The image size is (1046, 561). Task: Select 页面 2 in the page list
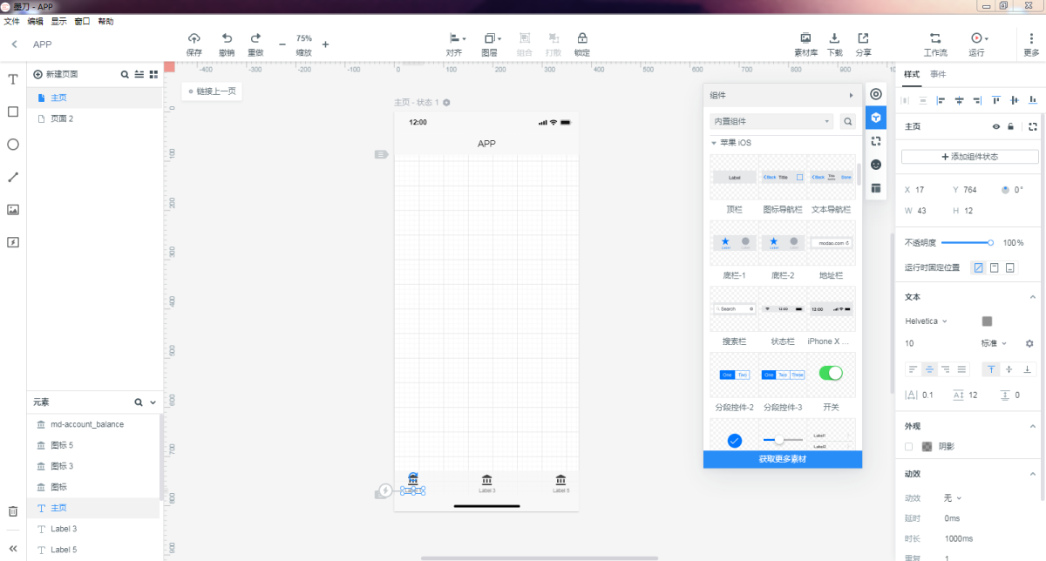62,118
